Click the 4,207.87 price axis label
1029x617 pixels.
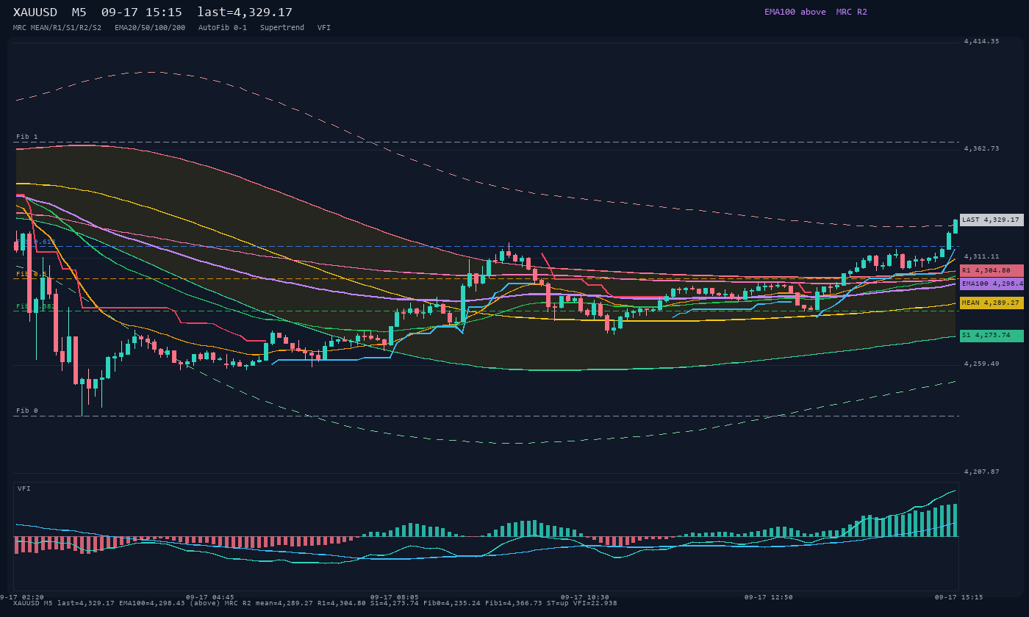tap(981, 472)
